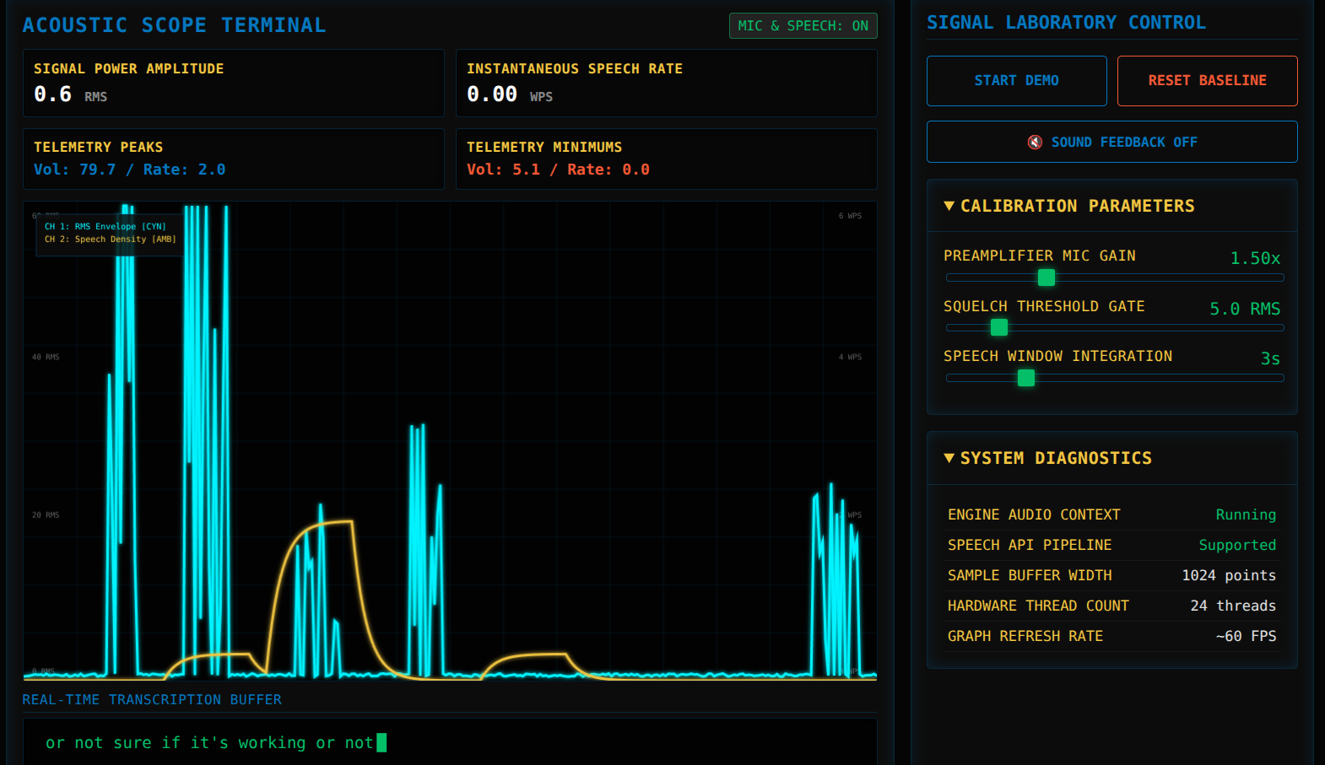Click the SPEECH API PIPELINE row
The height and width of the screenshot is (765, 1325).
1111,545
